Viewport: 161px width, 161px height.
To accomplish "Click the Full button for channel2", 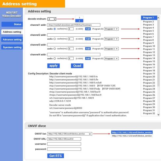I will pyautogui.click(x=88, y=39).
